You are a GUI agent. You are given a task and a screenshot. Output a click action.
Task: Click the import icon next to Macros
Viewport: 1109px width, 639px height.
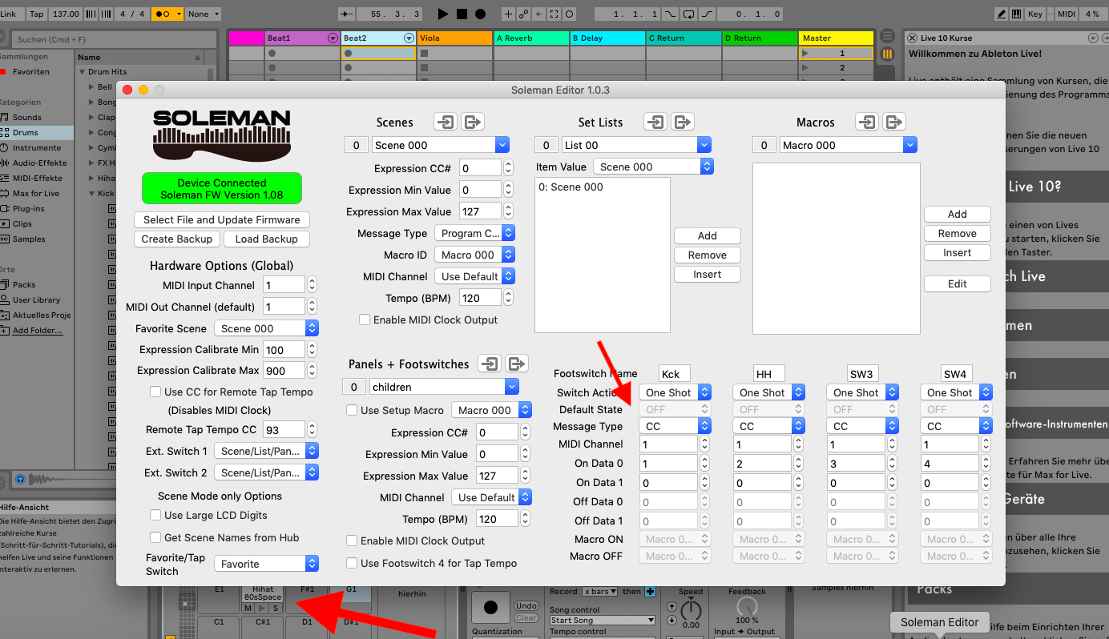pyautogui.click(x=867, y=122)
